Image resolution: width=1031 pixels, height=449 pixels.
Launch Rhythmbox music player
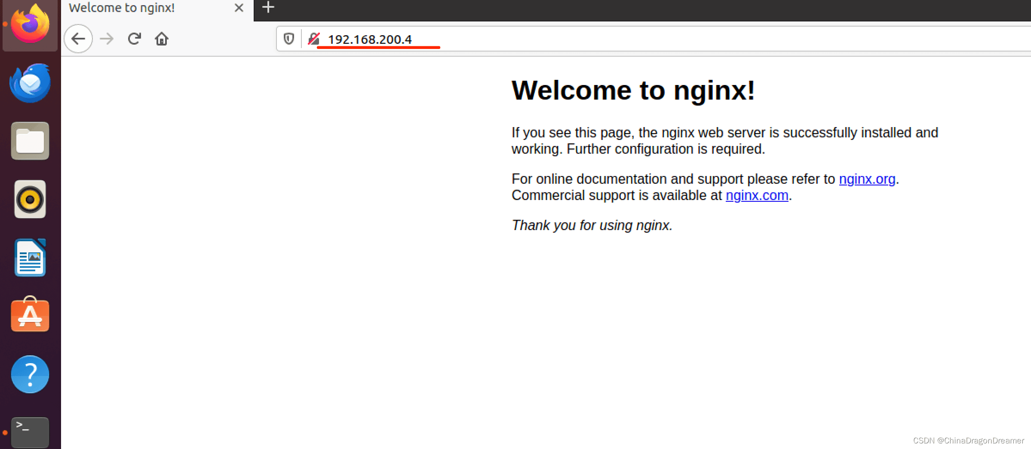30,199
